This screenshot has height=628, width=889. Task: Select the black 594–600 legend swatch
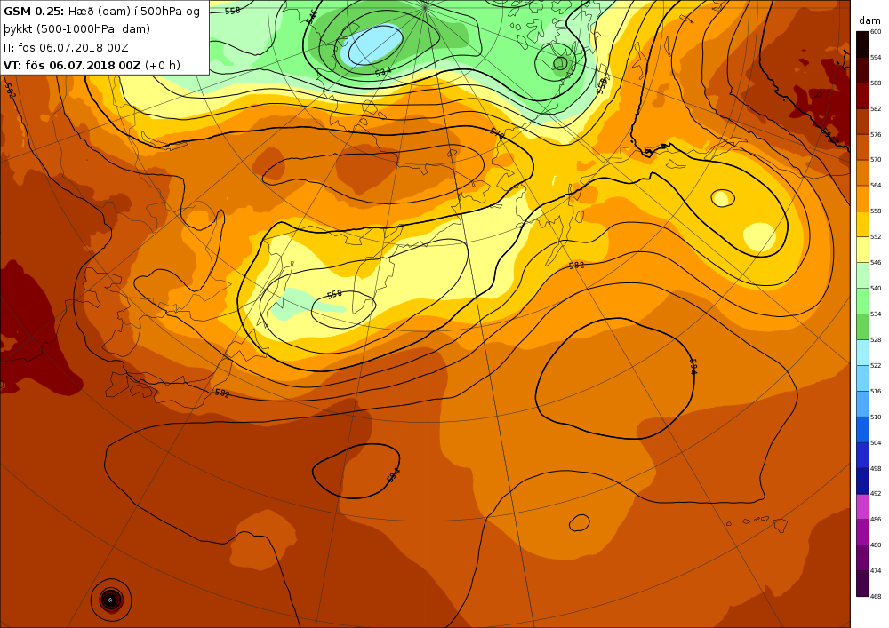[862, 44]
